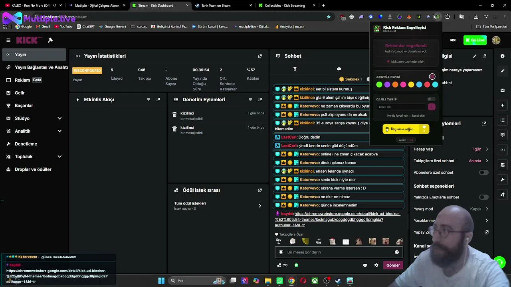Pop out the Denetim Eylemleri panel
This screenshot has height=287, width=511.
(260, 100)
